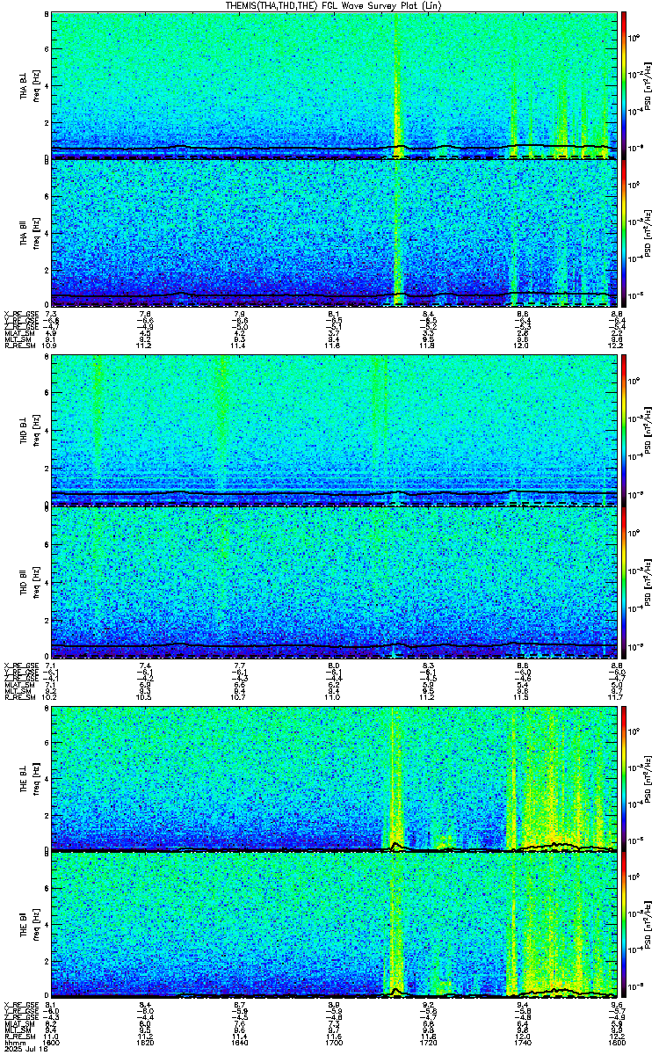
Task: Click the PSD colorbar beside THE B-parallel panel
Action: pyautogui.click(x=624, y=925)
